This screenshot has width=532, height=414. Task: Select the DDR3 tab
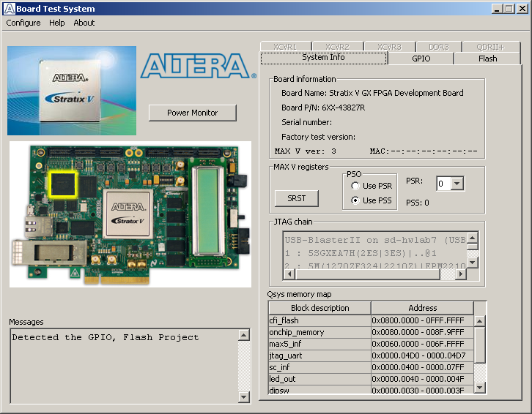tap(439, 47)
